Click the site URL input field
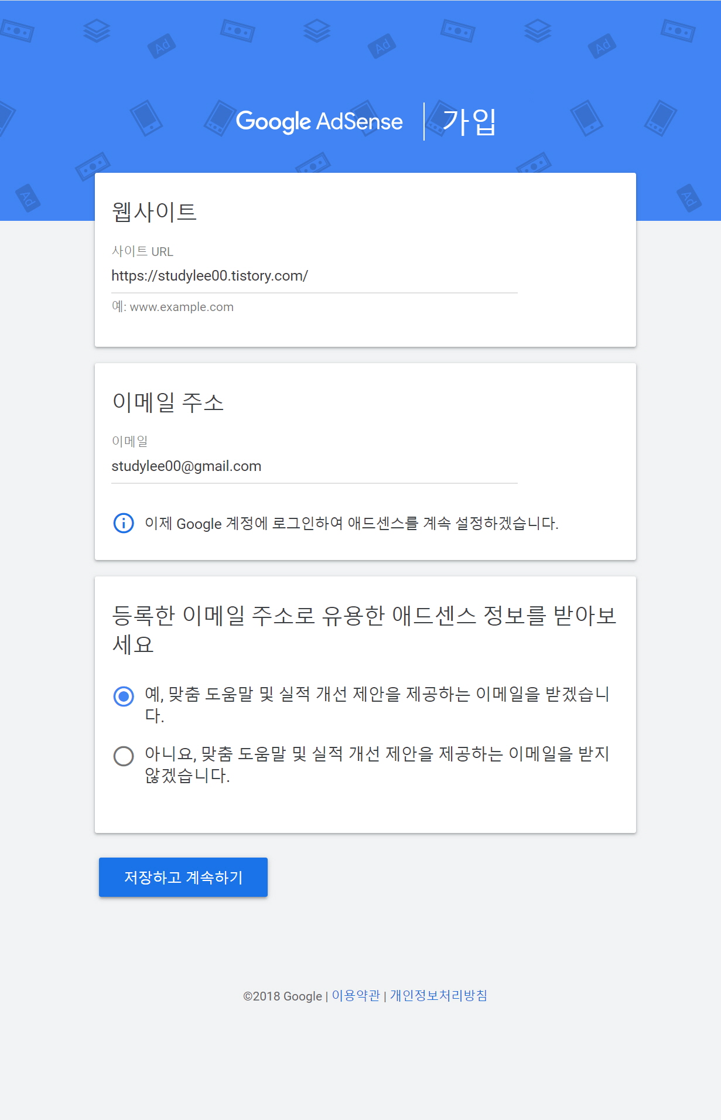The image size is (721, 1120). pos(314,276)
